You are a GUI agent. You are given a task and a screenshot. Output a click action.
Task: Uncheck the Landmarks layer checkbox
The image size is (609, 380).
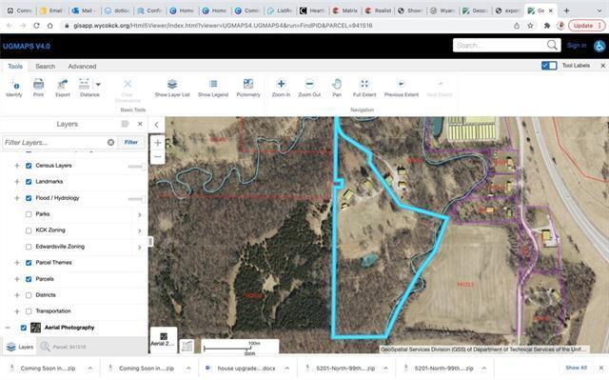point(29,182)
